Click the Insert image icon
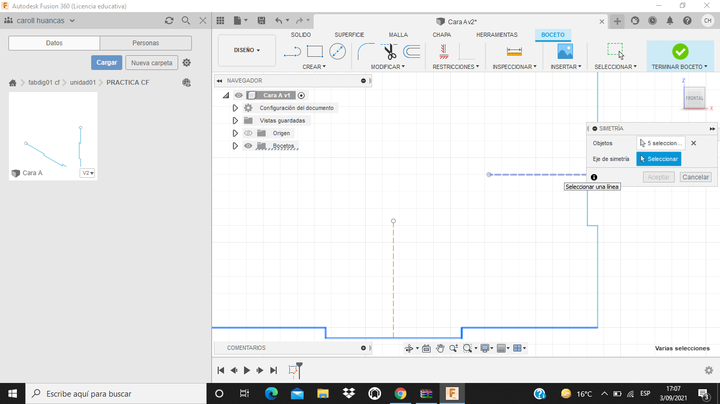The image size is (720, 404). tap(565, 52)
